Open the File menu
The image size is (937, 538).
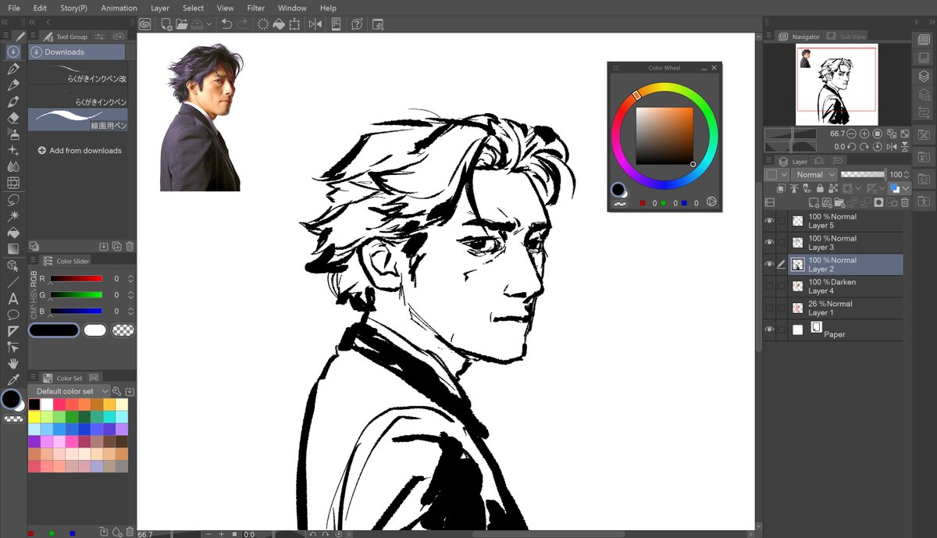[x=14, y=8]
